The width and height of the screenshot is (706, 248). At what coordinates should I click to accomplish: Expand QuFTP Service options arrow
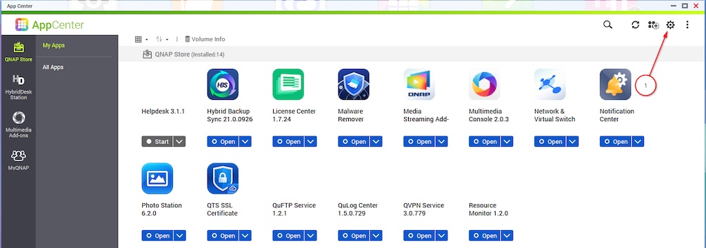[x=311, y=236]
